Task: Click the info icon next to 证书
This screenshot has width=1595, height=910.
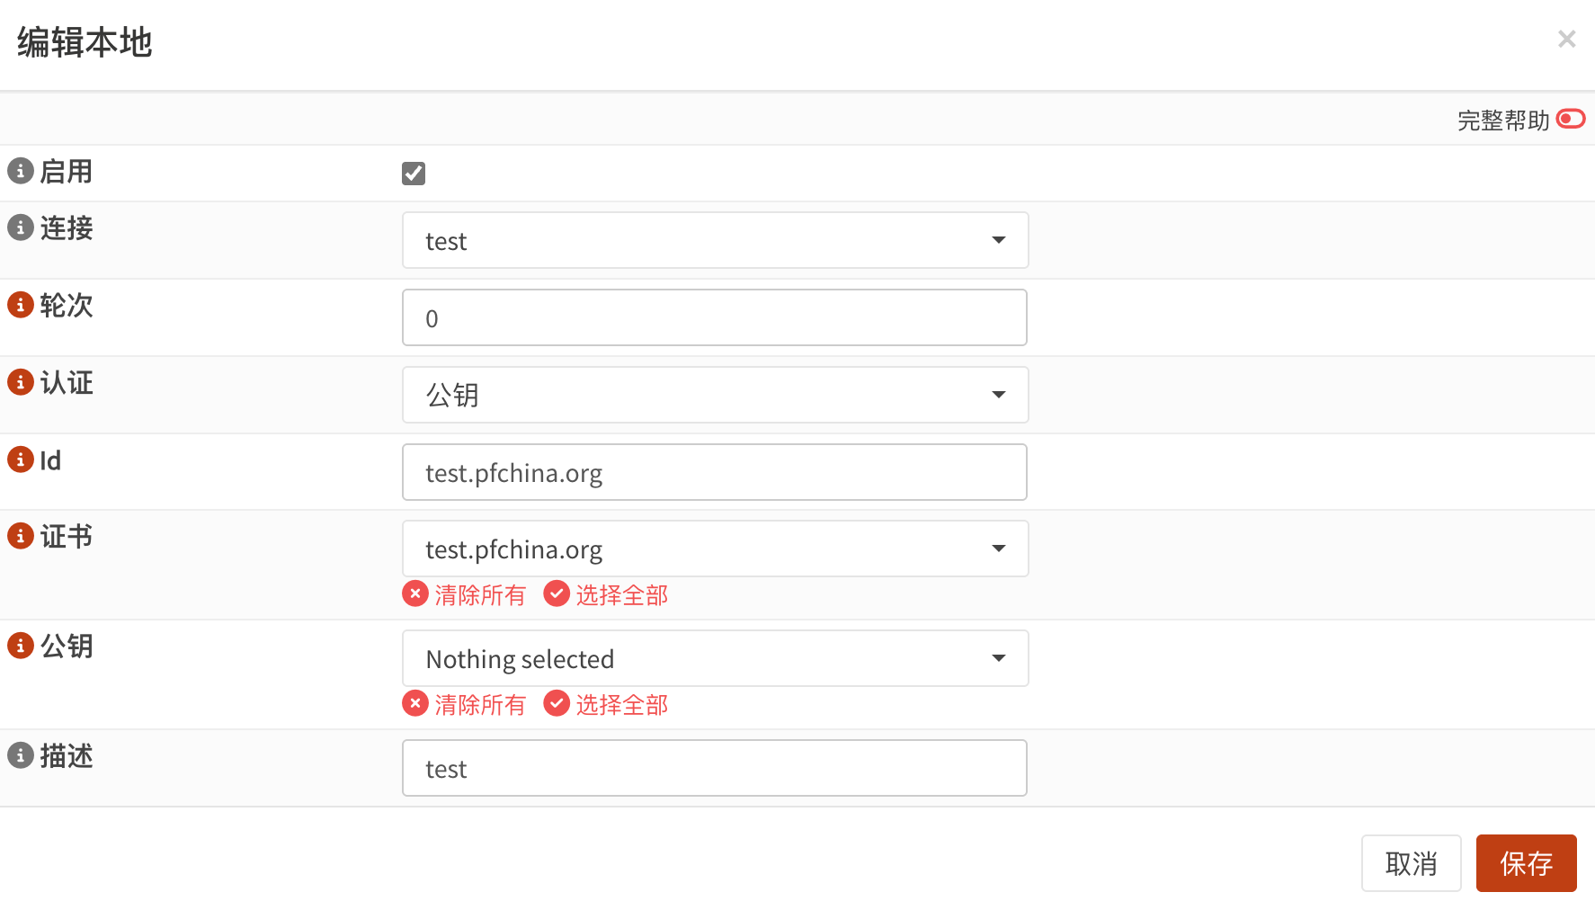Action: click(x=21, y=536)
